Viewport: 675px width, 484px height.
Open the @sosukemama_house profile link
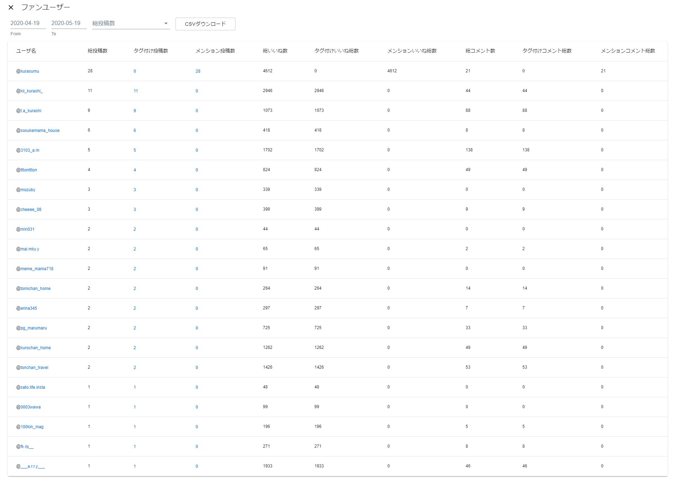38,131
